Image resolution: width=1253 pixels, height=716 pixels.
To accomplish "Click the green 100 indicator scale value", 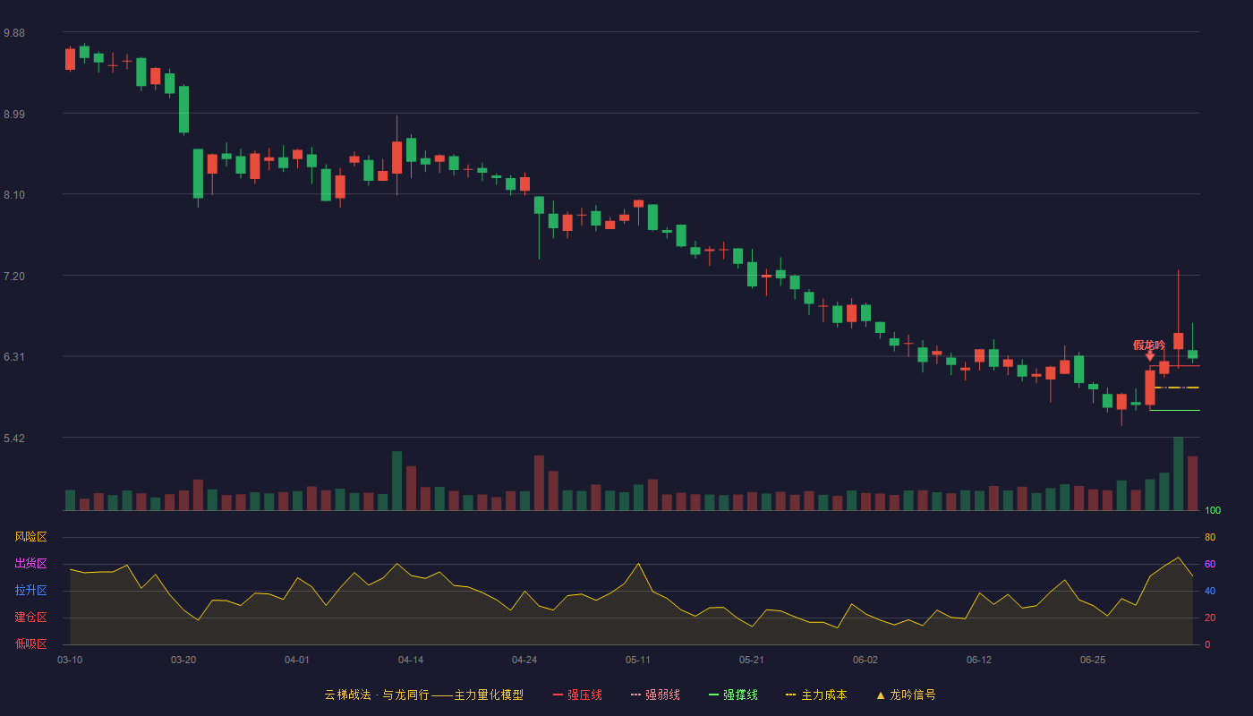I will 1213,511.
